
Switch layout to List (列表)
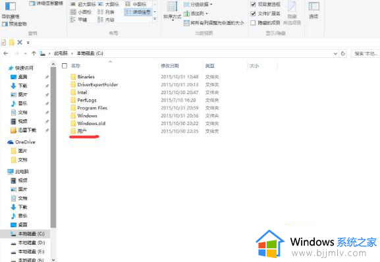(x=106, y=12)
